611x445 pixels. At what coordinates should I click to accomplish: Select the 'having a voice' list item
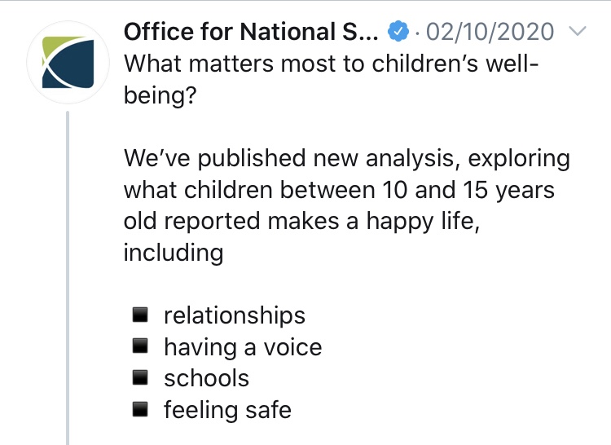tap(243, 347)
